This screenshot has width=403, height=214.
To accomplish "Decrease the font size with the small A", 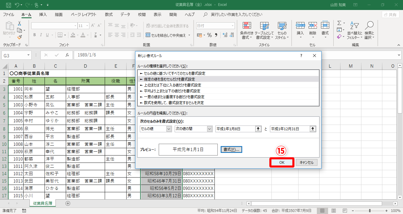I will (x=100, y=26).
